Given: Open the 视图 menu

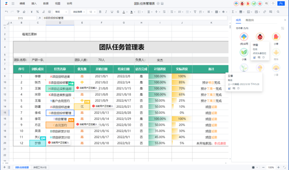Looking at the screenshot, I should point(57,4).
